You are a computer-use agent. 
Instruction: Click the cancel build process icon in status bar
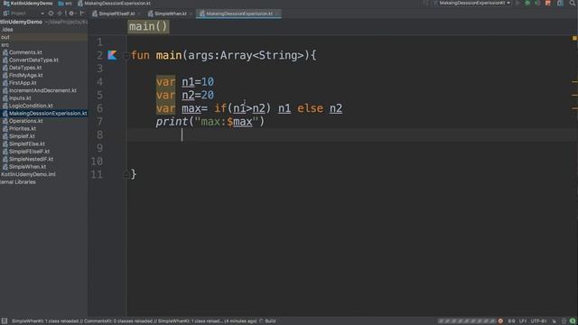tap(500, 321)
